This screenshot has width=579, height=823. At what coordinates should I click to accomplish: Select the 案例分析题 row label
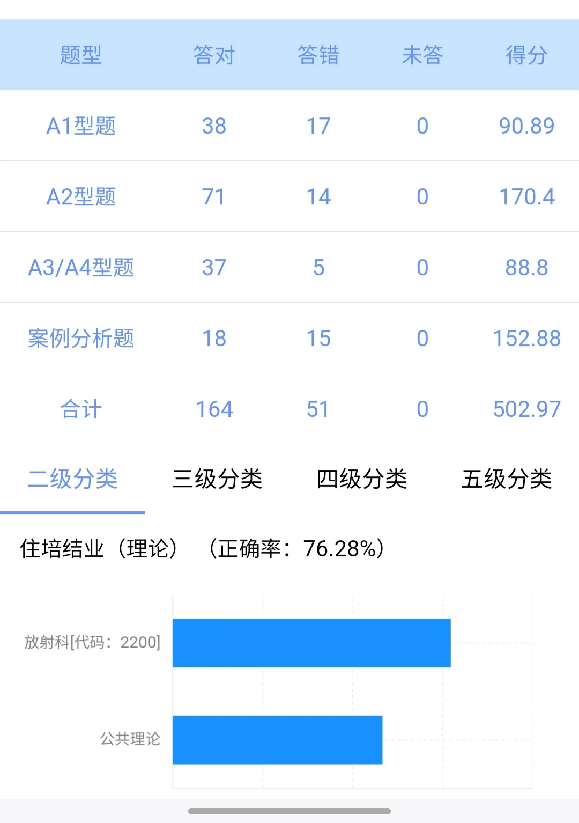tap(81, 338)
